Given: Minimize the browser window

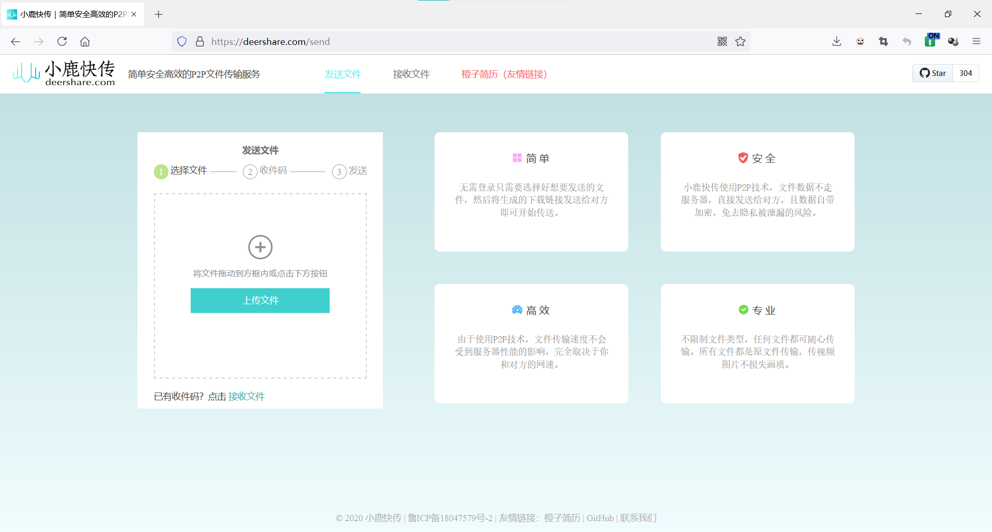Looking at the screenshot, I should 919,14.
